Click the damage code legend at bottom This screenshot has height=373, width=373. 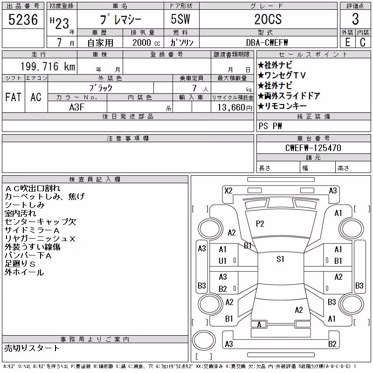pos(180,366)
